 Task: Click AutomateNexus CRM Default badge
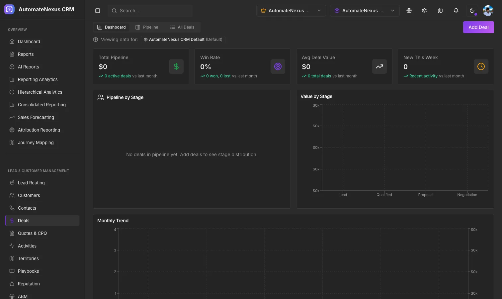pos(183,40)
